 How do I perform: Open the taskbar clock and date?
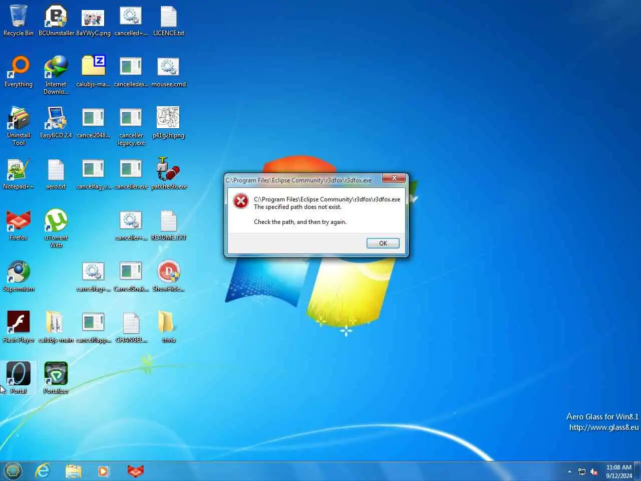pyautogui.click(x=619, y=471)
